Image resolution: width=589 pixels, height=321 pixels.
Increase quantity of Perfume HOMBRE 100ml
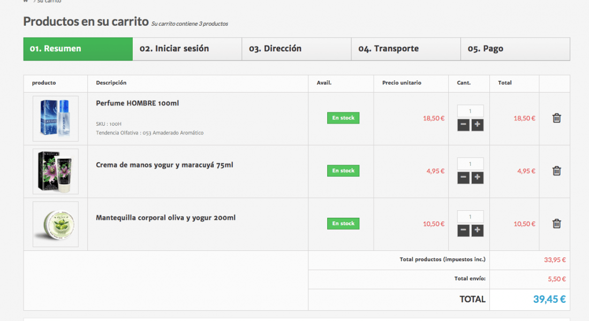tap(477, 125)
